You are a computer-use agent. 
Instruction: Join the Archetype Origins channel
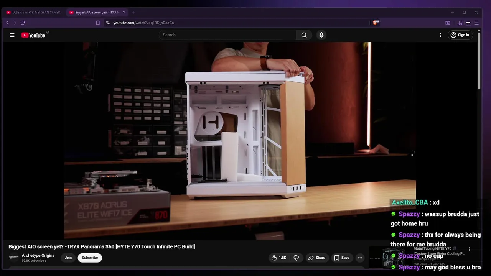tap(68, 258)
